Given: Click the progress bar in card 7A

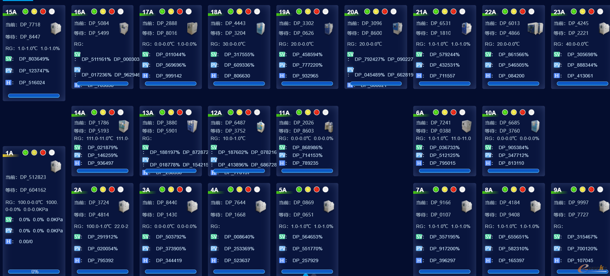Looking at the screenshot, I should tap(445, 272).
